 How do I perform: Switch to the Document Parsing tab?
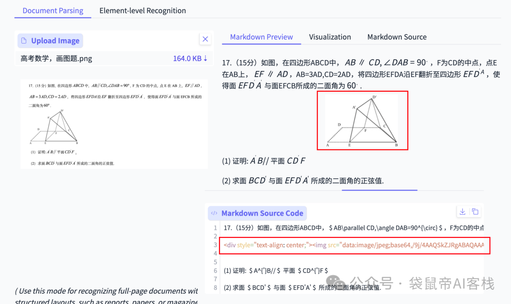coord(53,11)
